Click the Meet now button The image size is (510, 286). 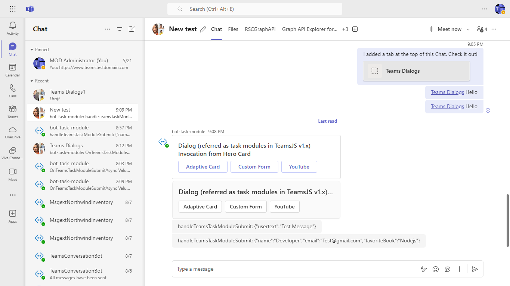pos(445,29)
